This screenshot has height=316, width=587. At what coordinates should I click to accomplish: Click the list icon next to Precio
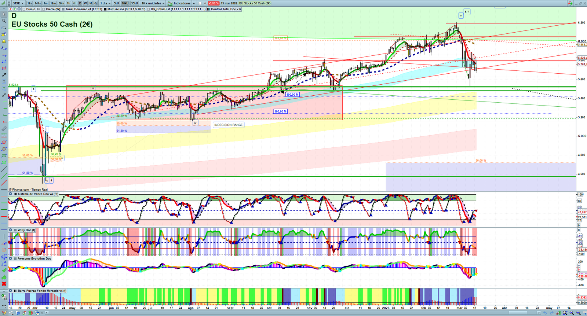[x=39, y=9]
